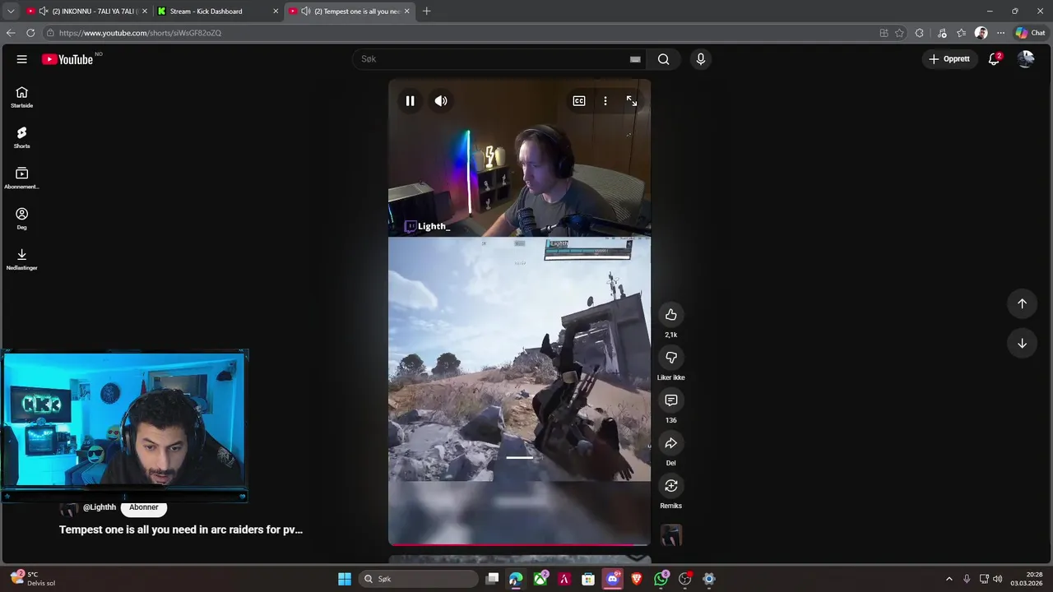
Task: Mute the Shorts video volume
Action: point(441,101)
